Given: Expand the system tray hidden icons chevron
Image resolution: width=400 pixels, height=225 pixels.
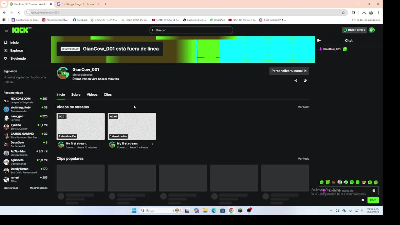Looking at the screenshot, I should coord(331,211).
